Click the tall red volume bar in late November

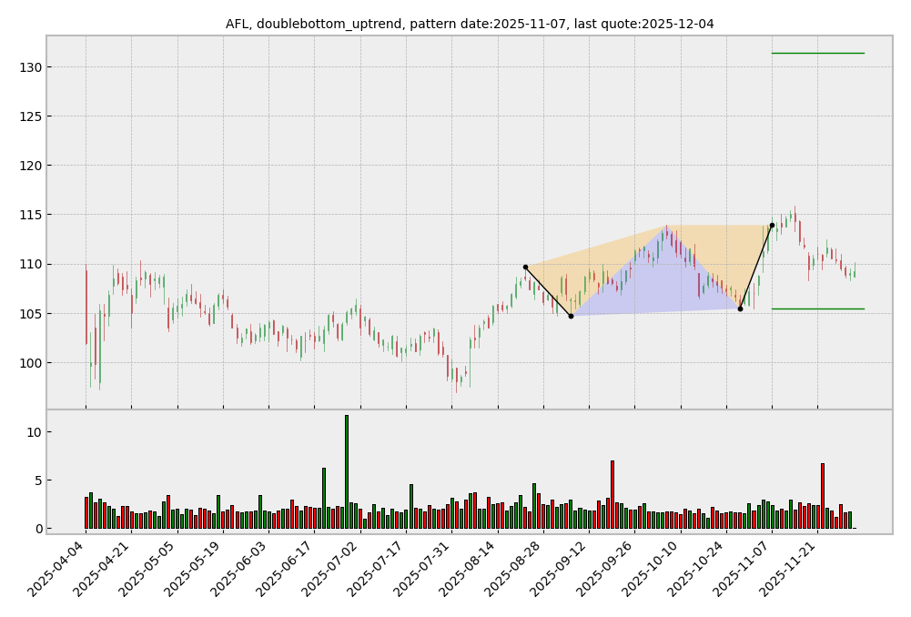tap(823, 495)
